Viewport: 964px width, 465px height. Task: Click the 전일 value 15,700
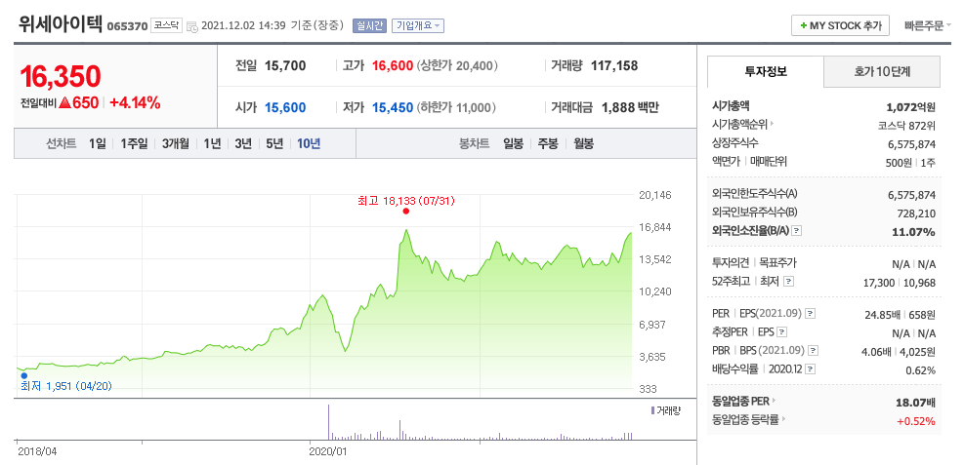tap(285, 65)
